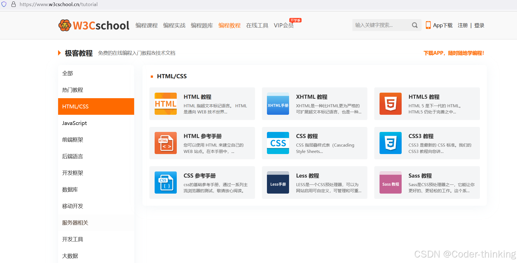Click the HTML/CSS section heading
The width and height of the screenshot is (517, 263).
172,76
